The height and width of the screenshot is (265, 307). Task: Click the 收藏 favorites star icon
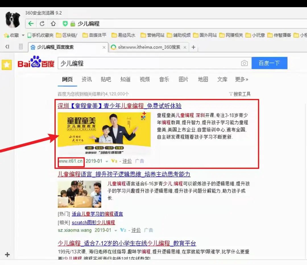tap(6, 35)
